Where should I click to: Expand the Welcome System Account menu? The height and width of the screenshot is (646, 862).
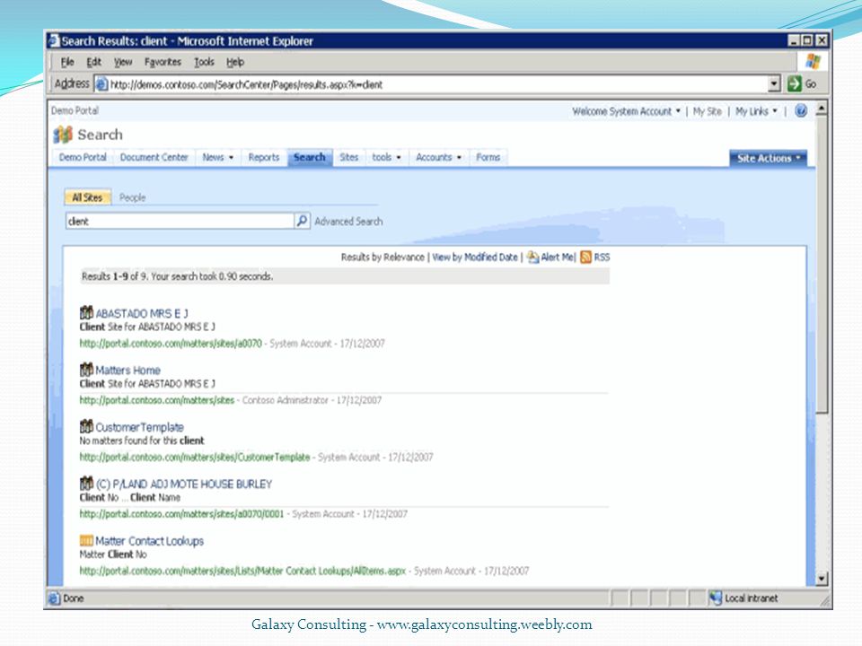[626, 111]
